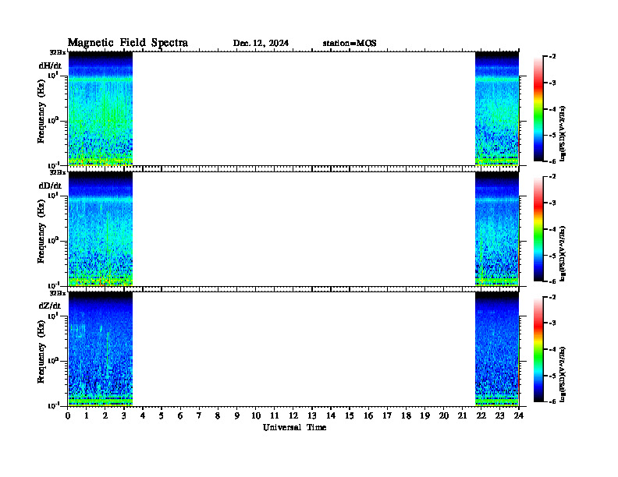
Task: Click the early-hours dH/dt spectrogram block
Action: pyautogui.click(x=101, y=108)
